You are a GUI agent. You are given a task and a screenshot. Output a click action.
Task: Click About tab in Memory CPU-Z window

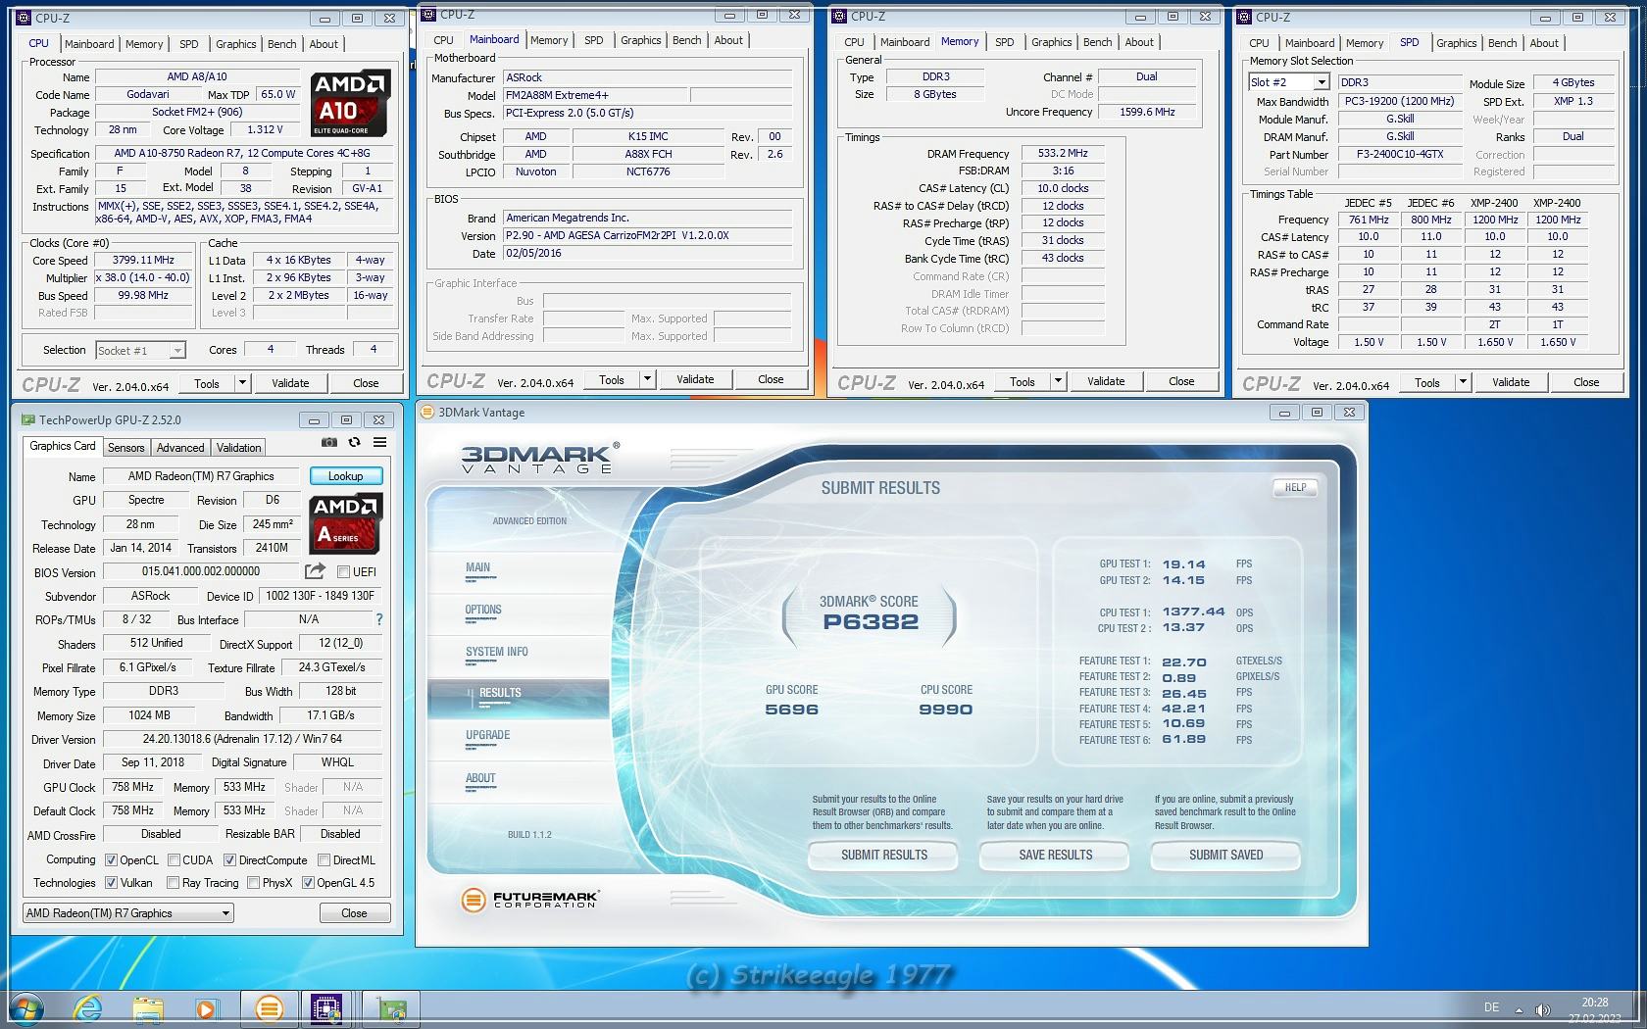[1138, 42]
